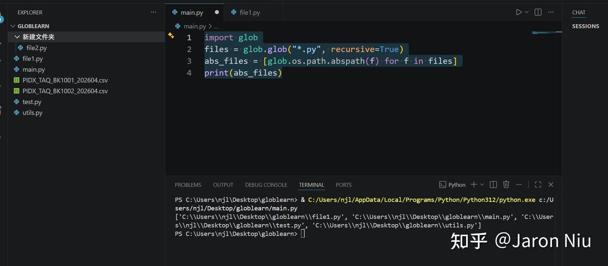Open editor more actions ellipsis
The image size is (608, 266).
(x=551, y=12)
